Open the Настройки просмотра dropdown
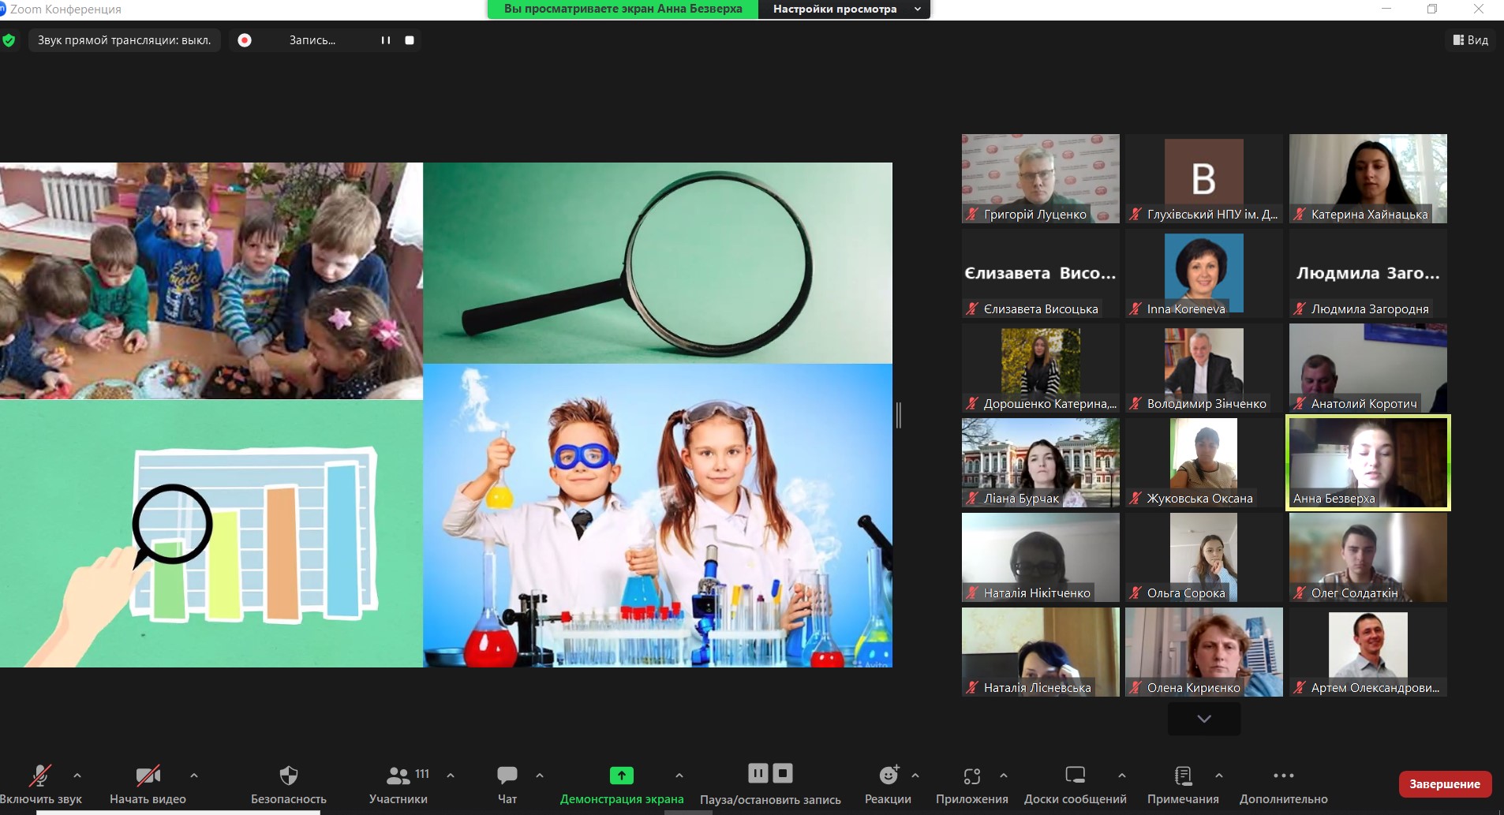1504x815 pixels. tap(844, 9)
